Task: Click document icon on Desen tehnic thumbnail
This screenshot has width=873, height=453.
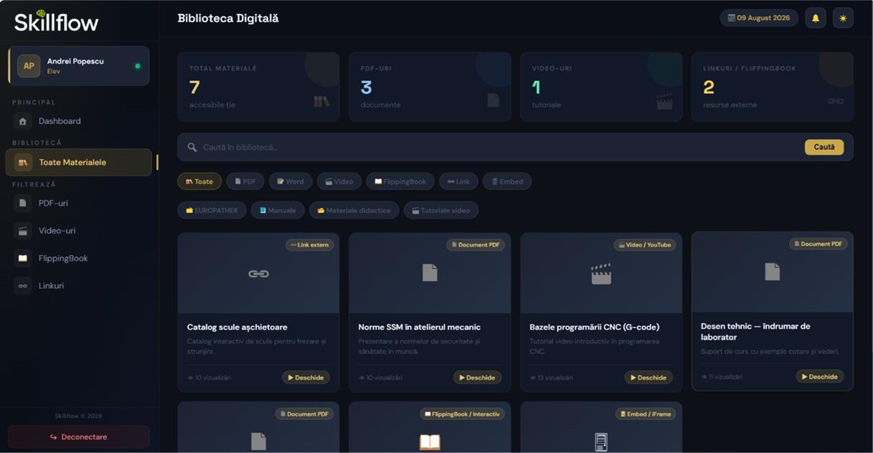Action: (x=772, y=272)
